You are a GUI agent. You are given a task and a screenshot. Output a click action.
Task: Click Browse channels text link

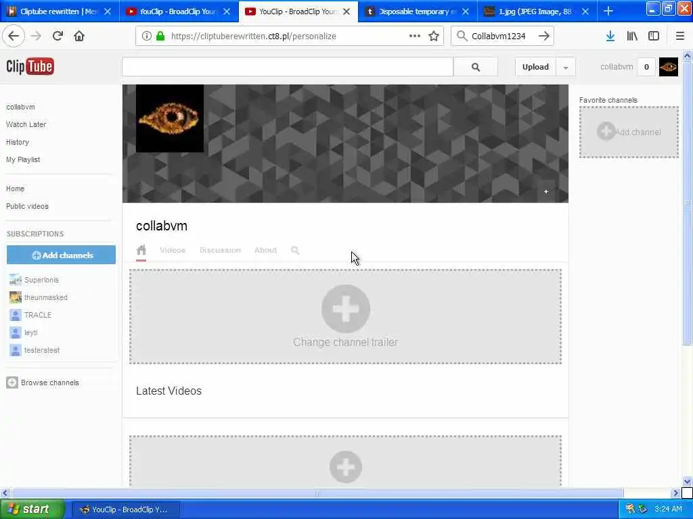pos(50,382)
